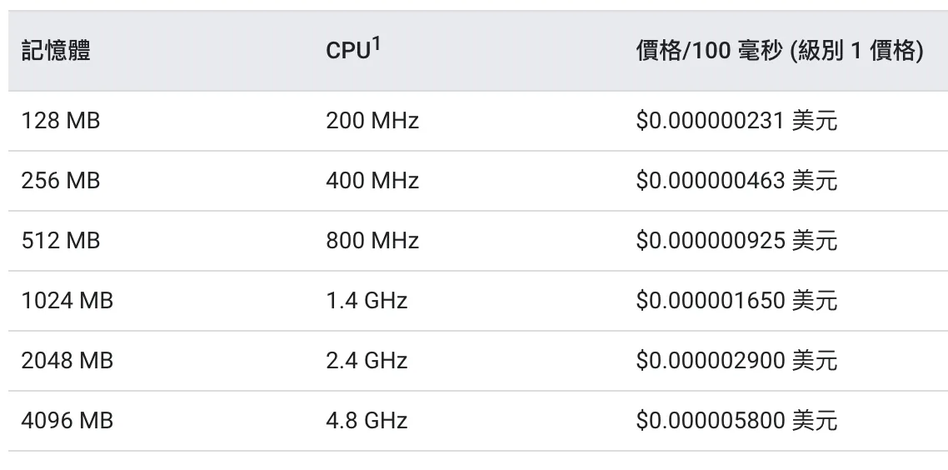The image size is (948, 470).
Task: Click the $0.000000463 美元 price
Action: [736, 181]
